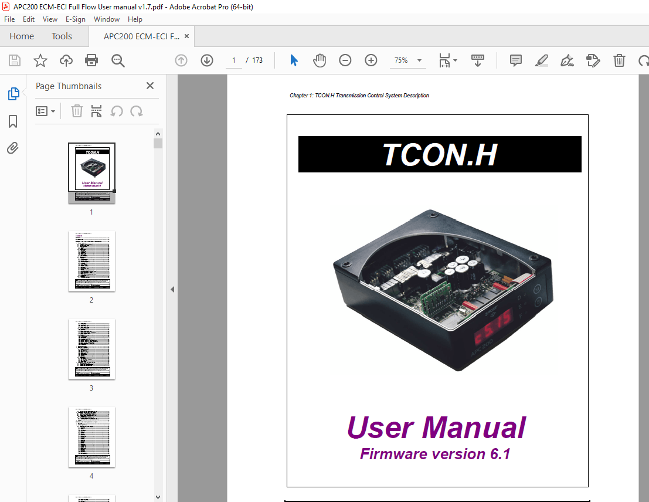
Task: Select page 3 thumbnail
Action: click(x=91, y=350)
